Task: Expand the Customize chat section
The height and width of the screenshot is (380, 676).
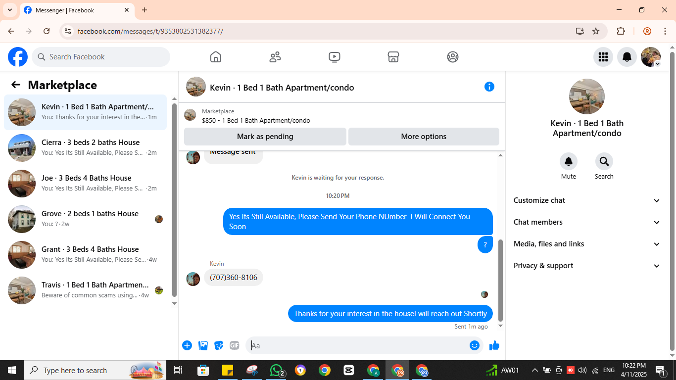Action: tap(587, 200)
